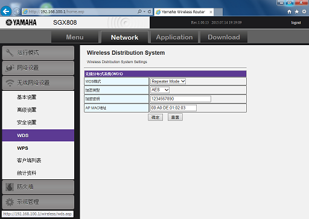Screen dimensions: 309x219
Task: Click the 加密类型 label cell
Action: (x=116, y=90)
